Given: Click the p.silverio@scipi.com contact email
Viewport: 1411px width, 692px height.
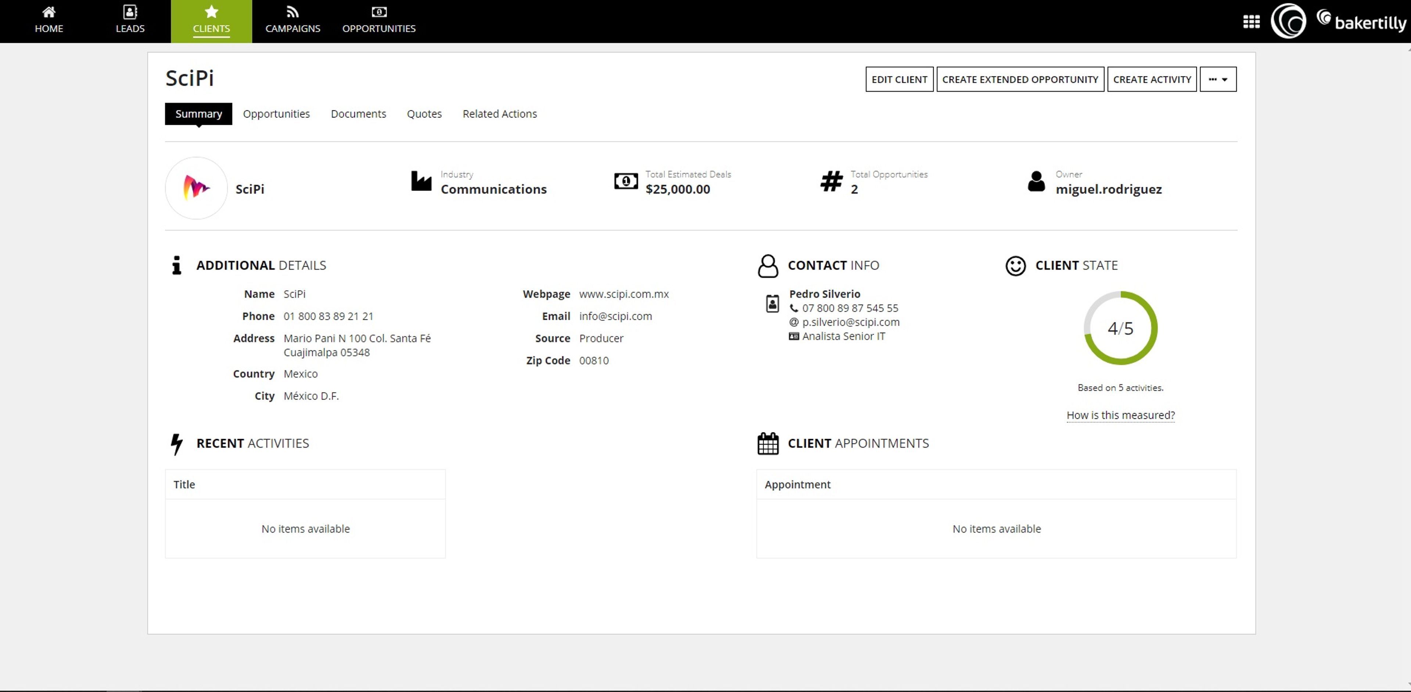Looking at the screenshot, I should point(851,322).
